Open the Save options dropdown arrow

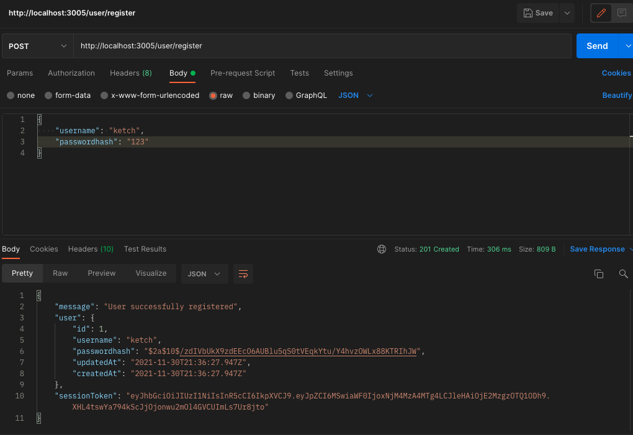click(x=567, y=13)
